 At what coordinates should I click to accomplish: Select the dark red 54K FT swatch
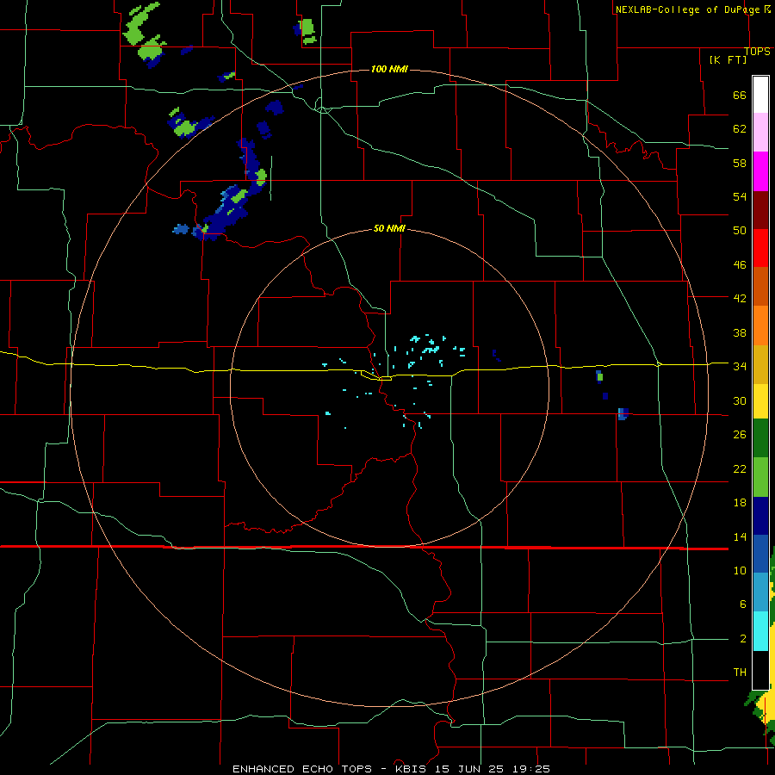point(760,209)
